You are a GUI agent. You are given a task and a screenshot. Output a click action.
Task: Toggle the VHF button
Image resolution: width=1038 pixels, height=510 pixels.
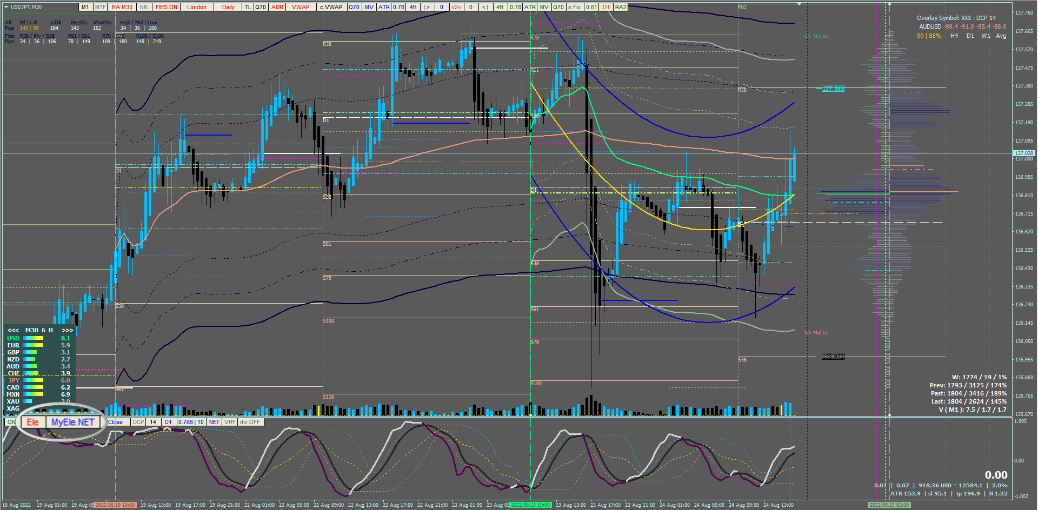pyautogui.click(x=230, y=422)
